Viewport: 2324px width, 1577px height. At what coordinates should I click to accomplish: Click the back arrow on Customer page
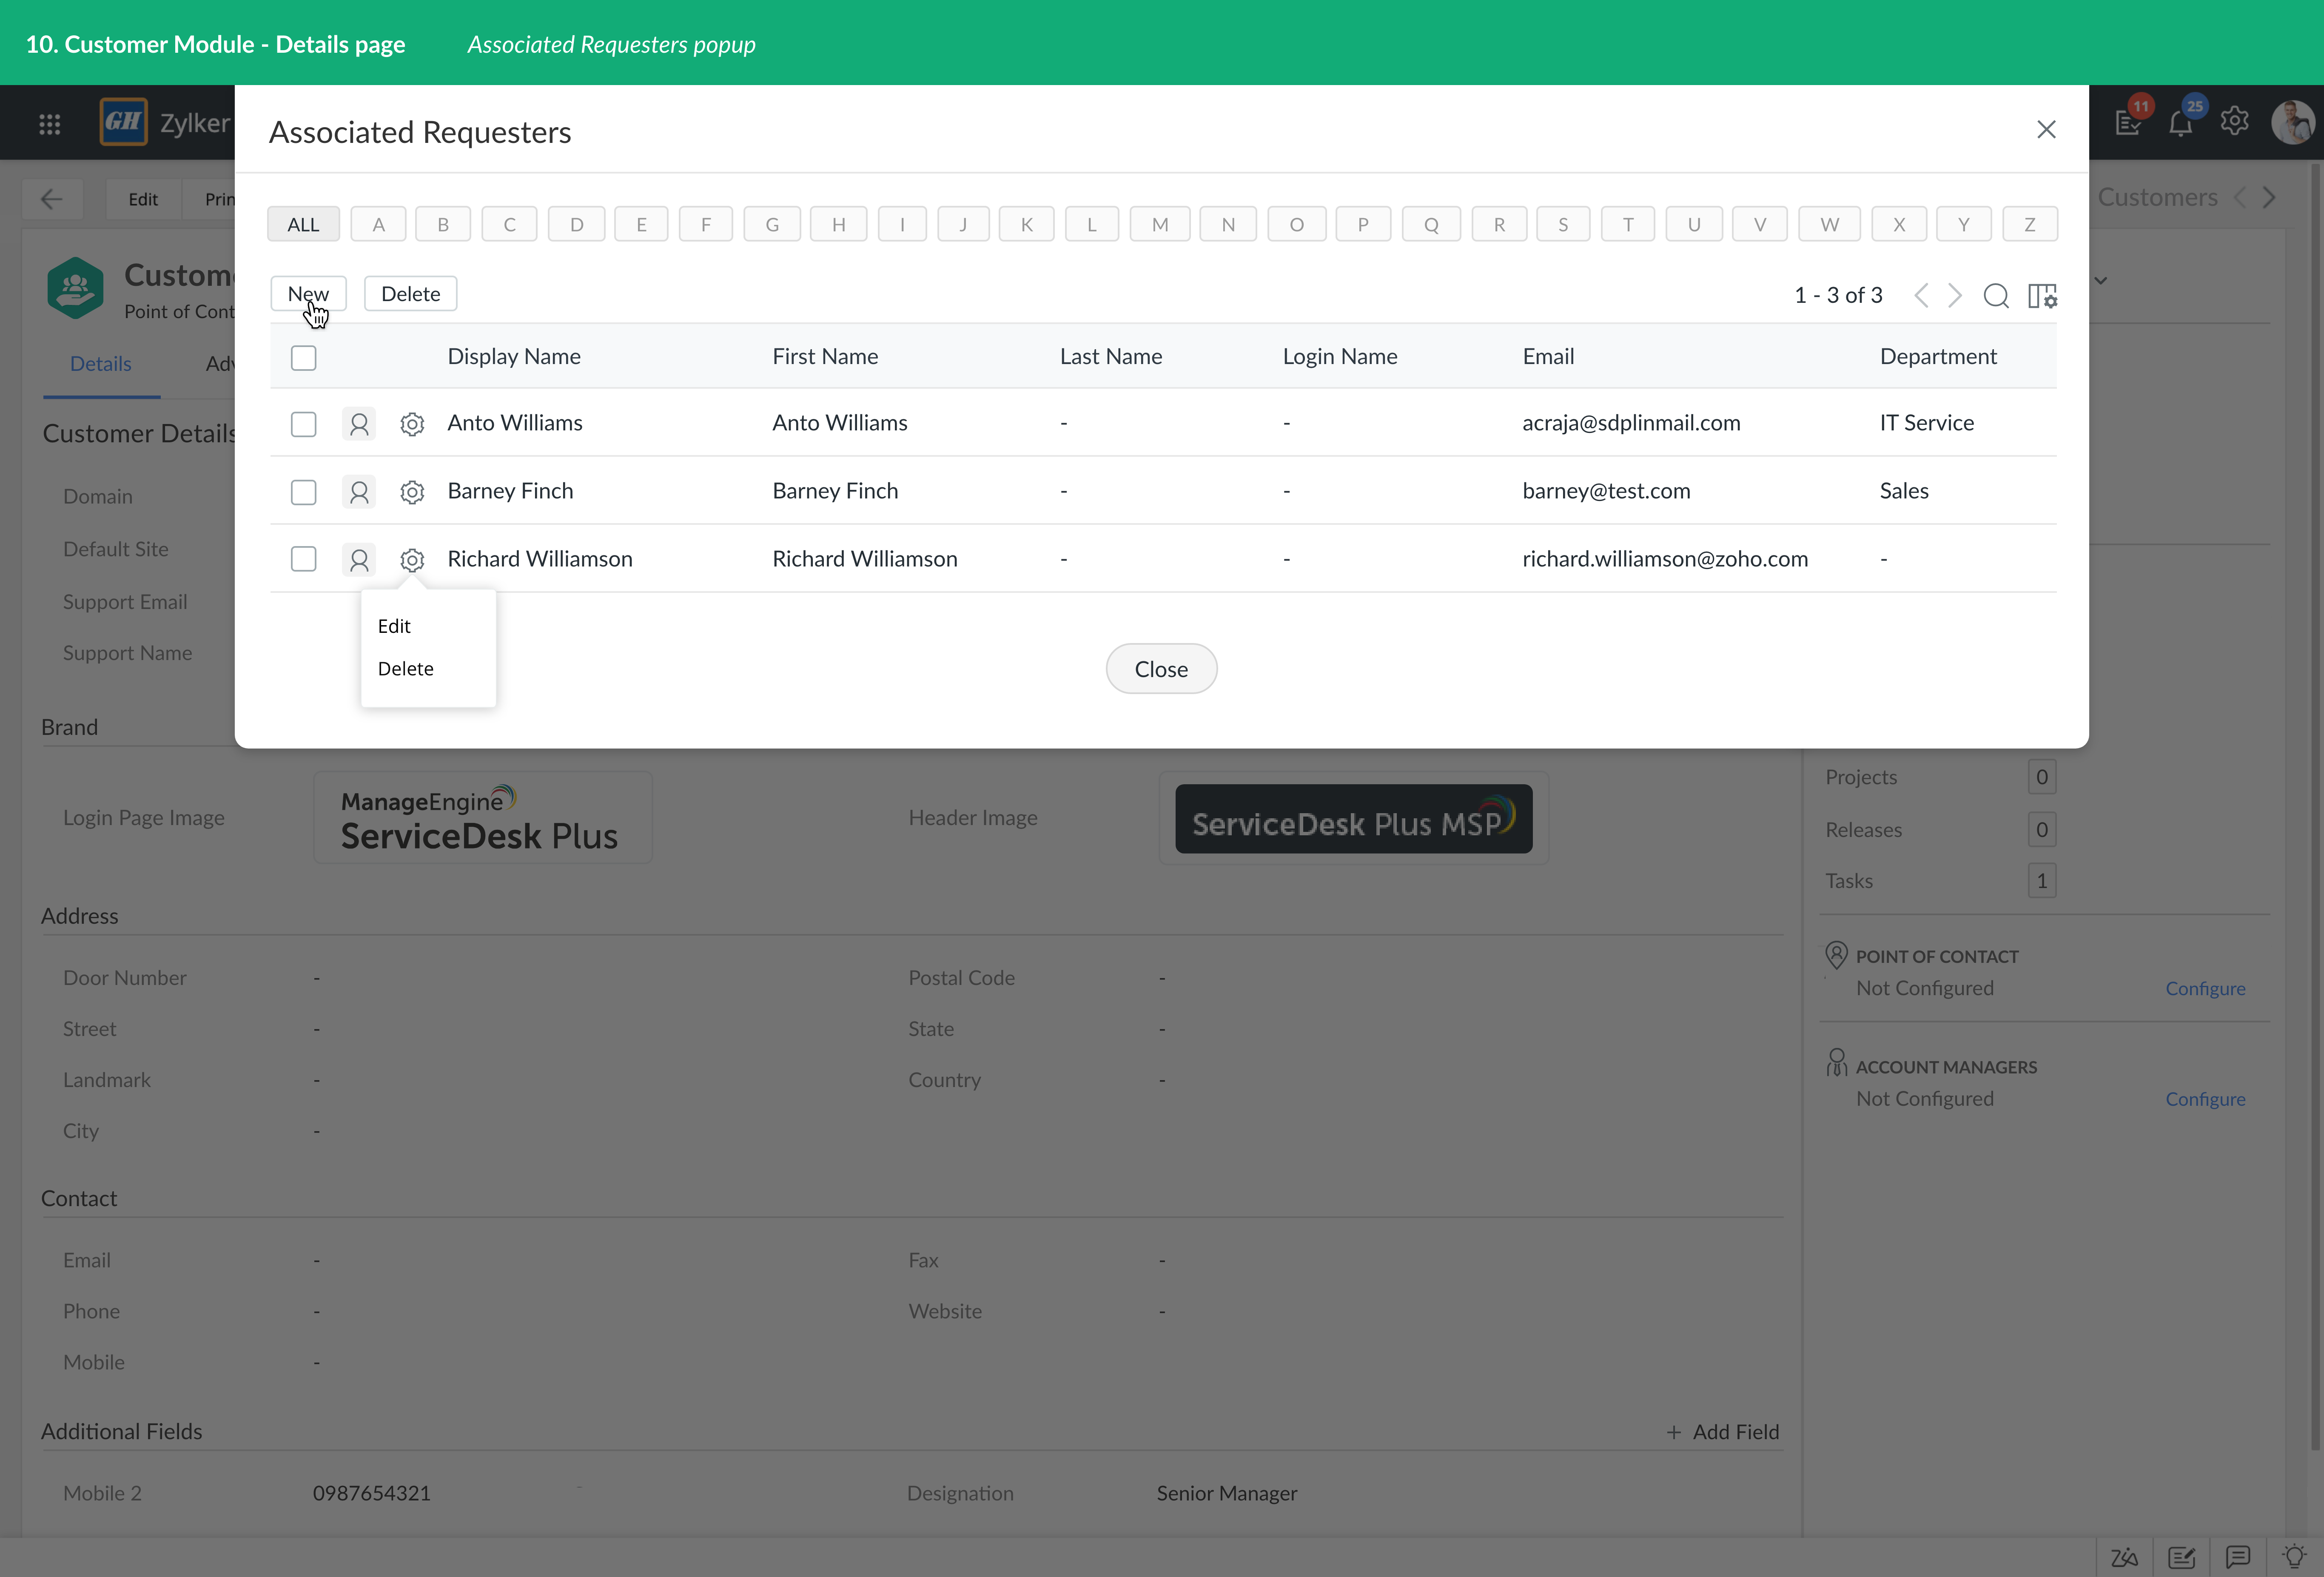tap(52, 199)
